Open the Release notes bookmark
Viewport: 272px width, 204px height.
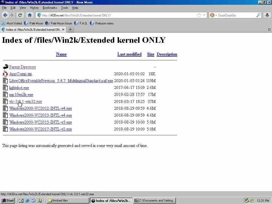[x=102, y=23]
